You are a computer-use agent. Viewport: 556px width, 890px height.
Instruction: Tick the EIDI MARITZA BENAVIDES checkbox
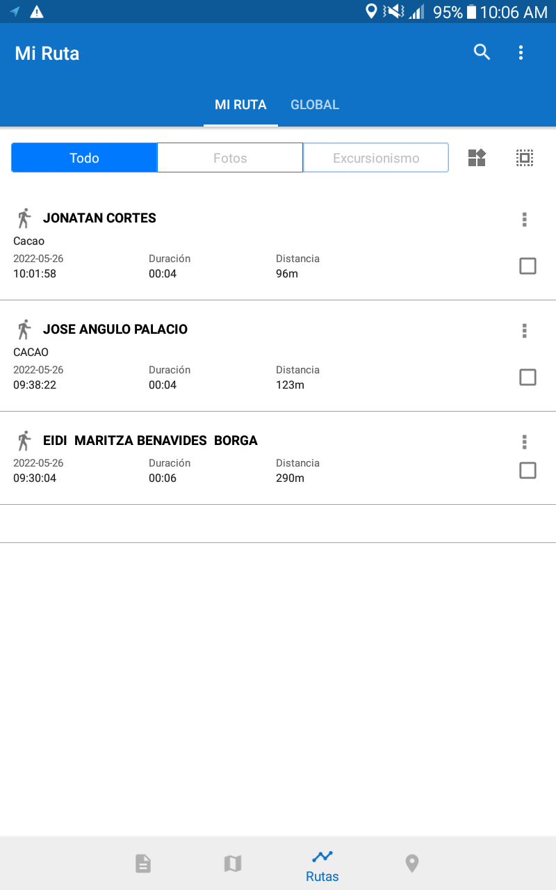tap(528, 471)
